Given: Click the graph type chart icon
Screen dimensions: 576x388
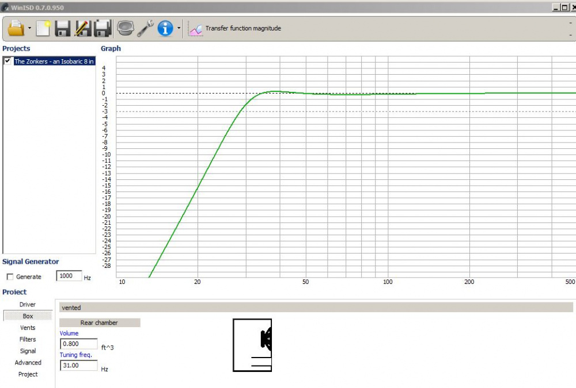Looking at the screenshot, I should (x=196, y=28).
